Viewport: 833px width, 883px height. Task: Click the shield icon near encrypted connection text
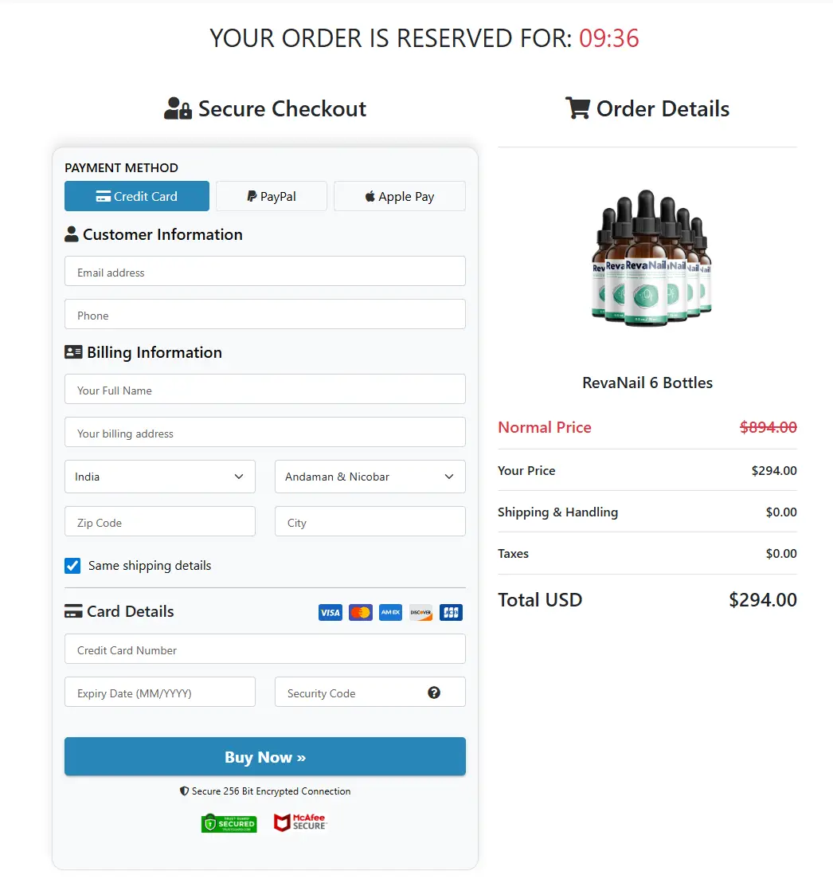point(184,791)
